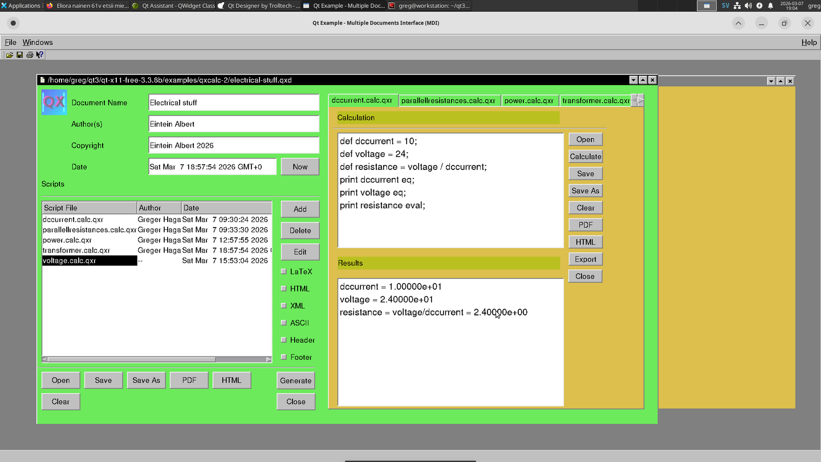This screenshot has width=821, height=462.
Task: Toggle the Footer checkbox
Action: (x=284, y=357)
